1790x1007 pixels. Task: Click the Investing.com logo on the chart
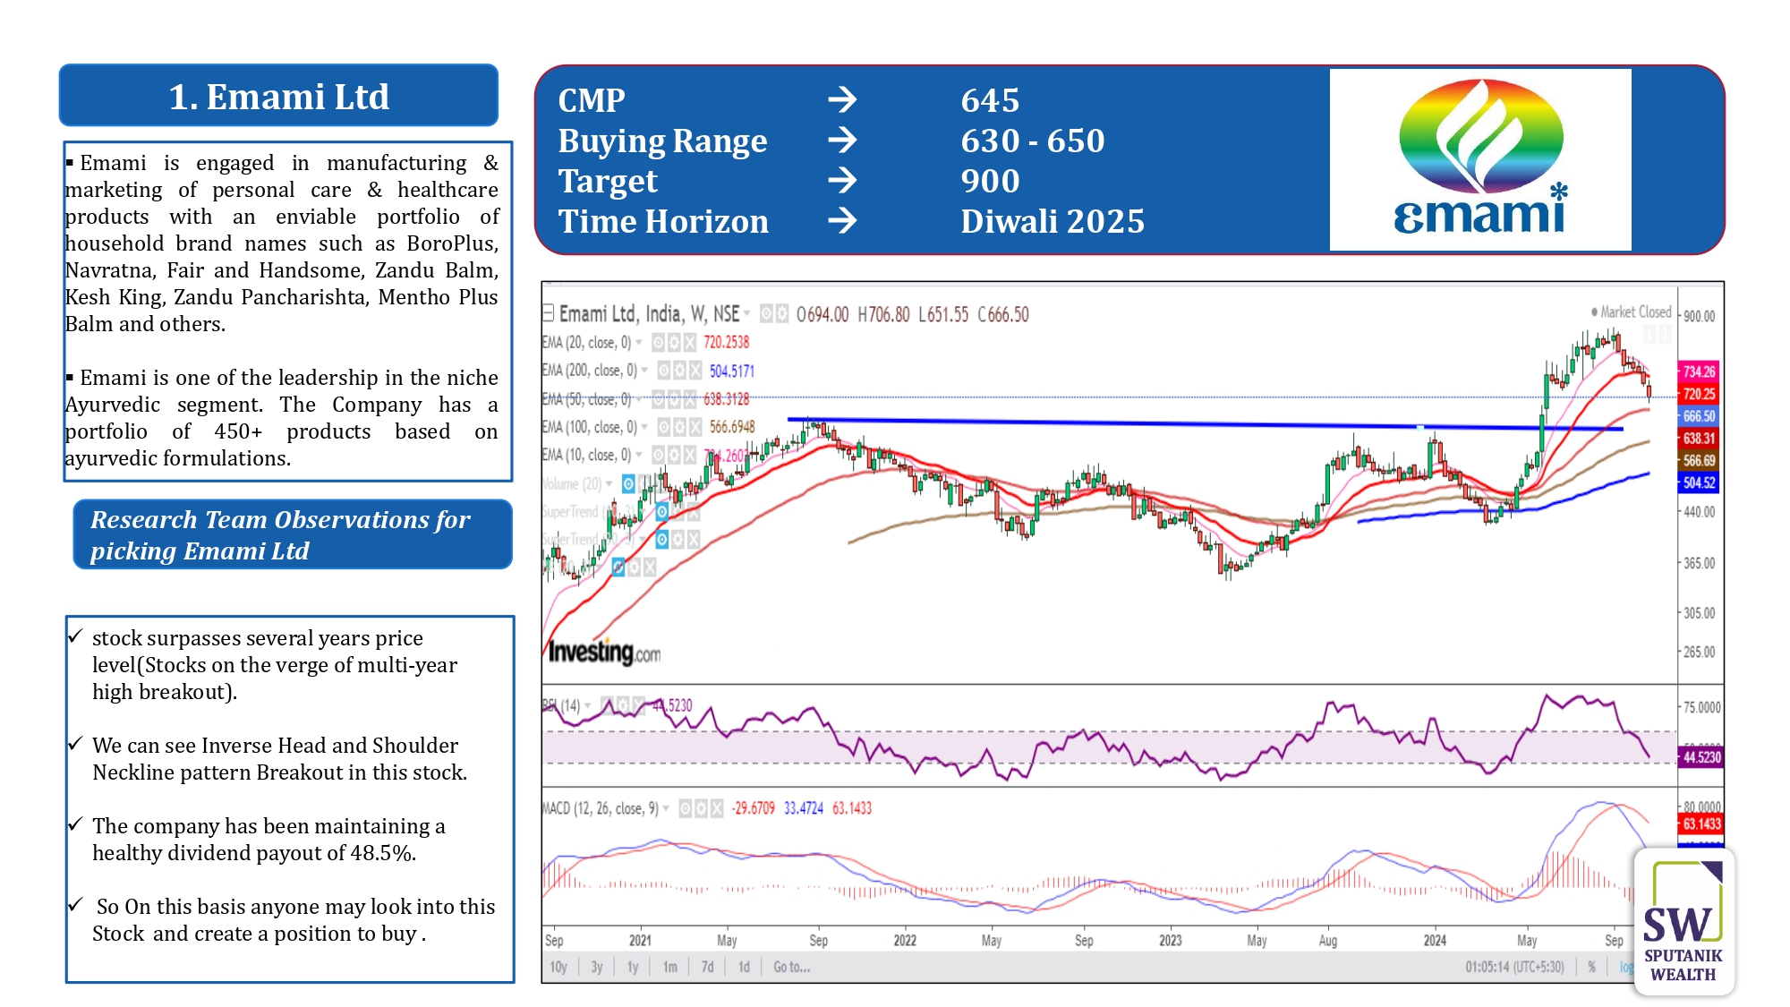click(x=604, y=652)
